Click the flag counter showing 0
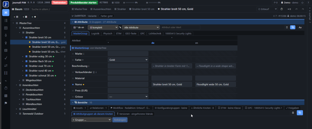 click(x=275, y=2)
